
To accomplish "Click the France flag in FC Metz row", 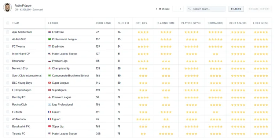I will 49,112.
